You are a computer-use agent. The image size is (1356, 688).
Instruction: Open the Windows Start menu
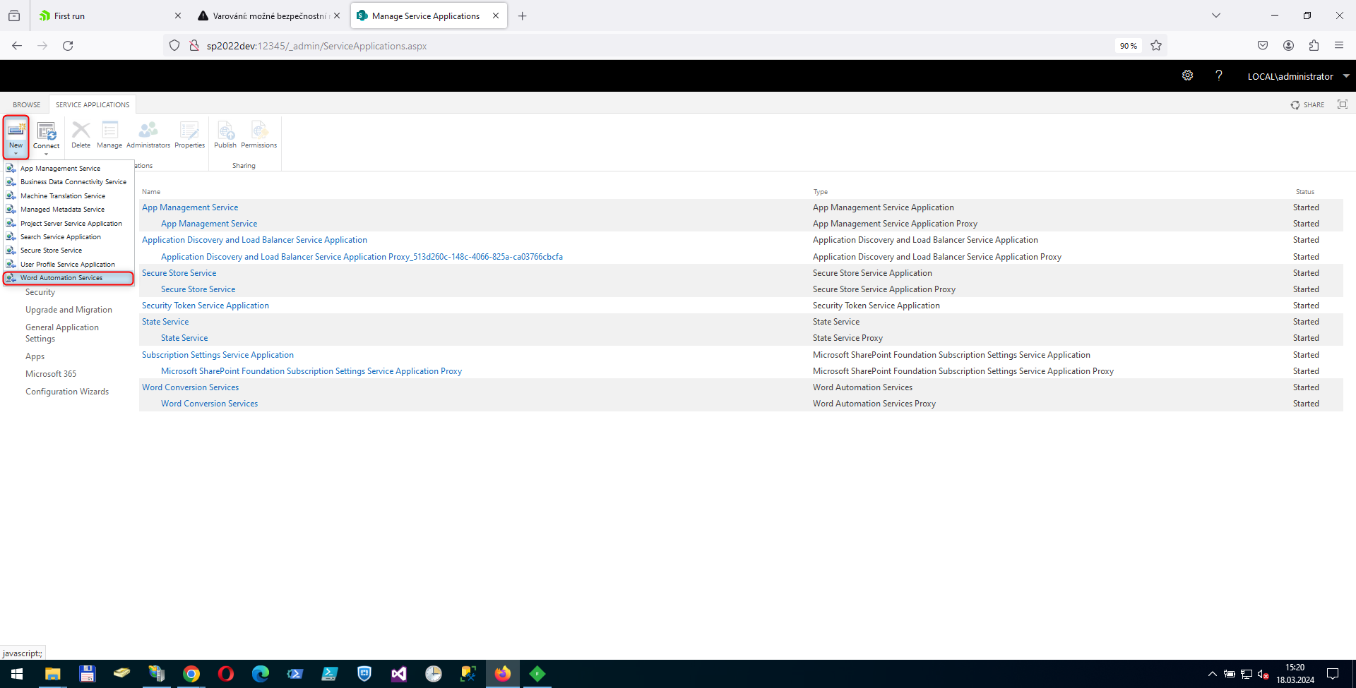point(17,674)
